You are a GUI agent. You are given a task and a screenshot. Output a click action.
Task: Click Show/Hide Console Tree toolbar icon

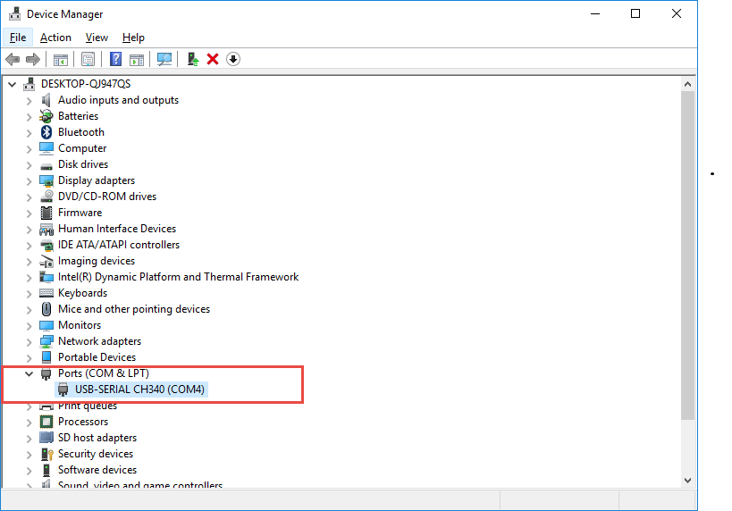pos(61,59)
